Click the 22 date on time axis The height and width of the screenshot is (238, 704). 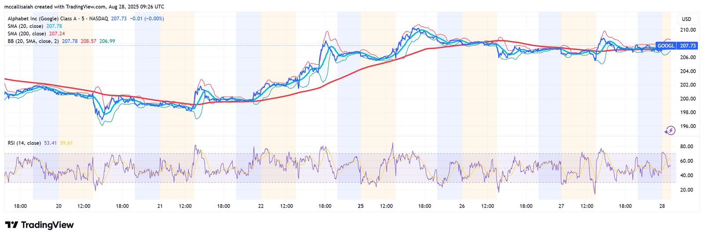(261, 206)
